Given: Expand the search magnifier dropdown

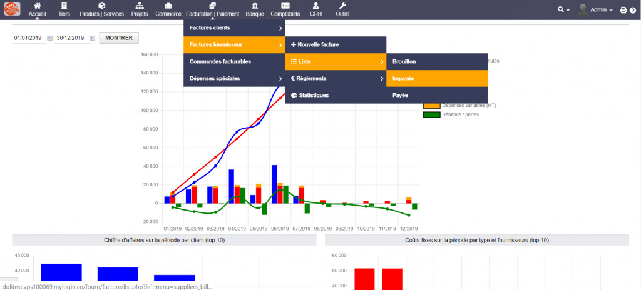Looking at the screenshot, I should coord(563,9).
